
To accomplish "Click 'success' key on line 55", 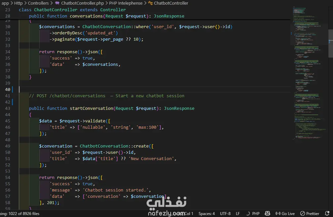I will [61, 184].
